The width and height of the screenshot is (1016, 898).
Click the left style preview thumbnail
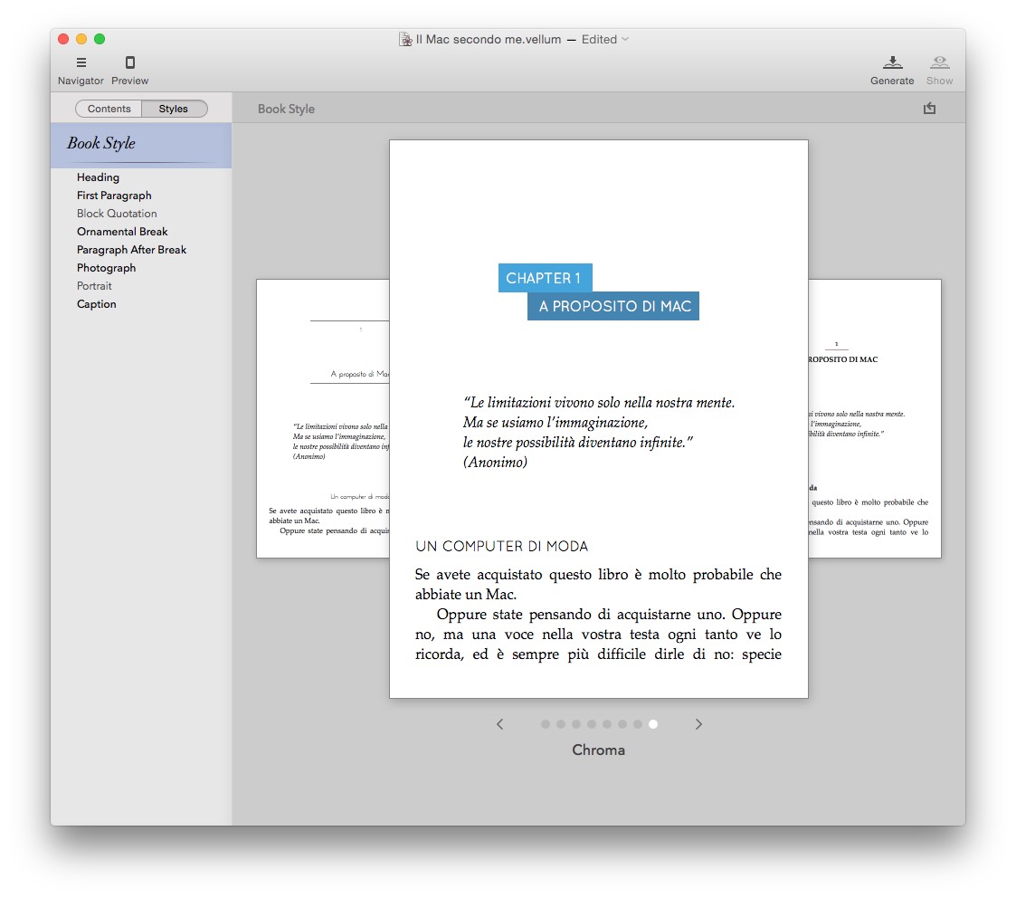pos(323,419)
